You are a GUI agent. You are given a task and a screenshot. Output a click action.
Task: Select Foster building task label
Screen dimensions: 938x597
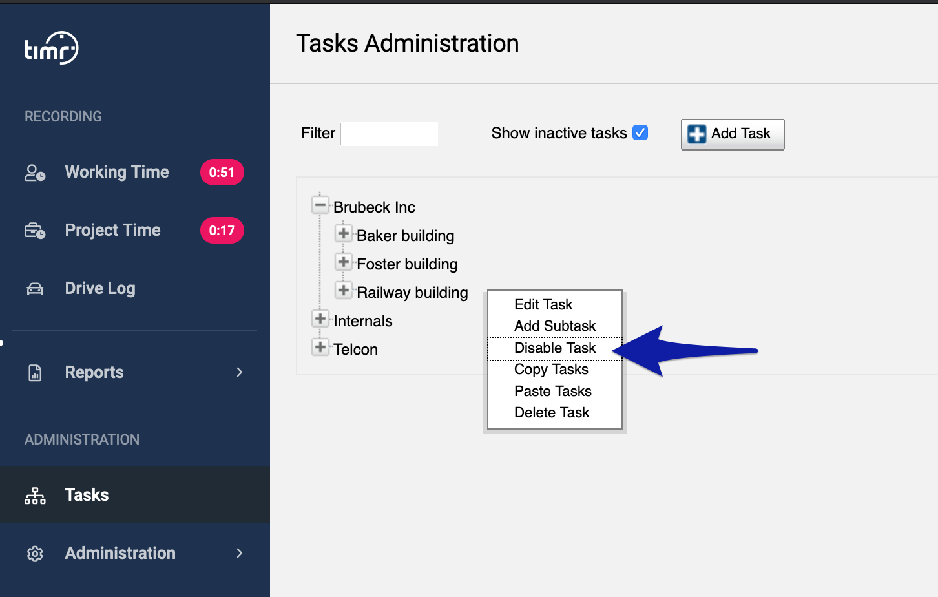[x=407, y=264]
